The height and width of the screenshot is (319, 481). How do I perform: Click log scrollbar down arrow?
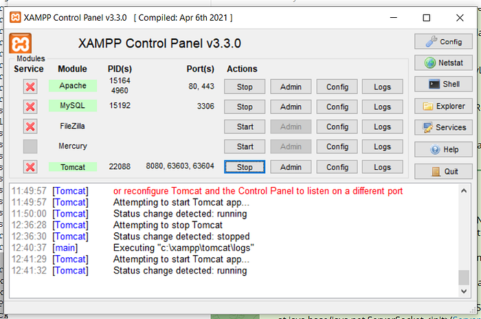tap(464, 291)
